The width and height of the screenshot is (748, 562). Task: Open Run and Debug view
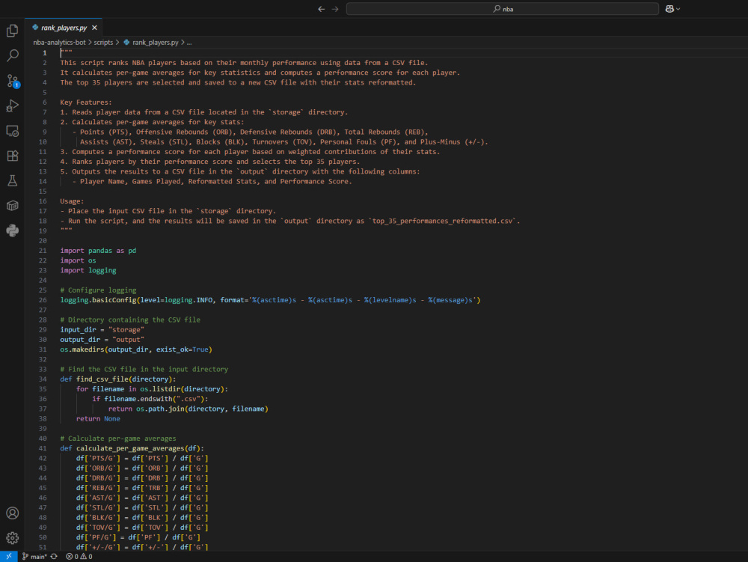13,106
